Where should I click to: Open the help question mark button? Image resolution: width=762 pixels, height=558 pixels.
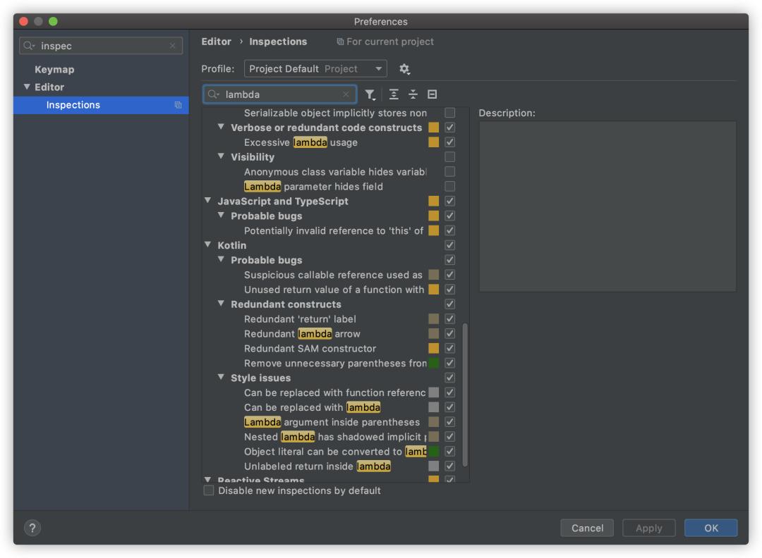[x=32, y=528]
